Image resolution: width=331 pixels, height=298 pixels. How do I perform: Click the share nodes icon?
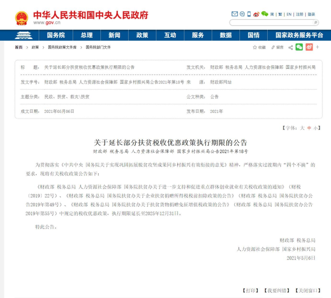tap(291, 48)
